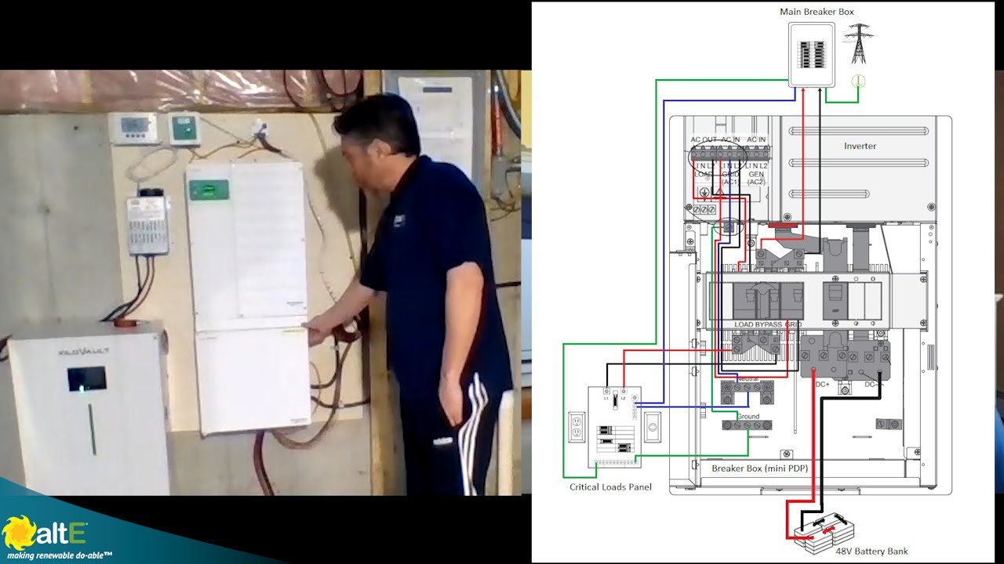
Task: Click 'Breaker Box (mini PDP)' label
Action: tap(759, 468)
